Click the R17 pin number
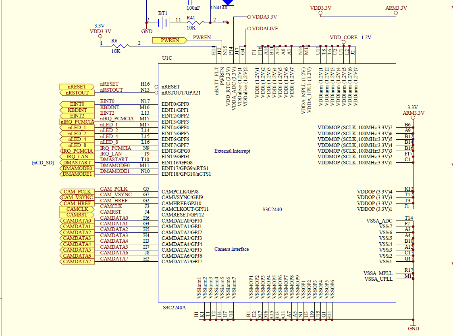 point(409,270)
